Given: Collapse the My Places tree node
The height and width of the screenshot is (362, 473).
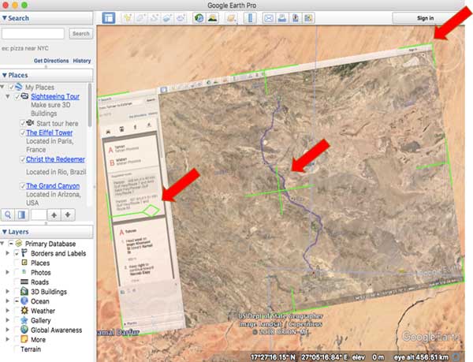Looking at the screenshot, I should coord(2,88).
